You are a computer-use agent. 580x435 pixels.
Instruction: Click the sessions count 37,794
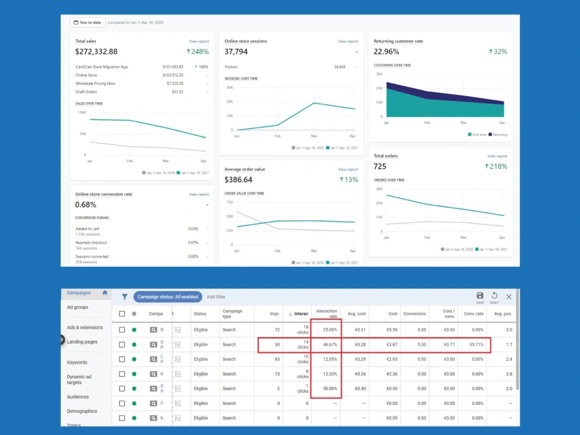(236, 52)
